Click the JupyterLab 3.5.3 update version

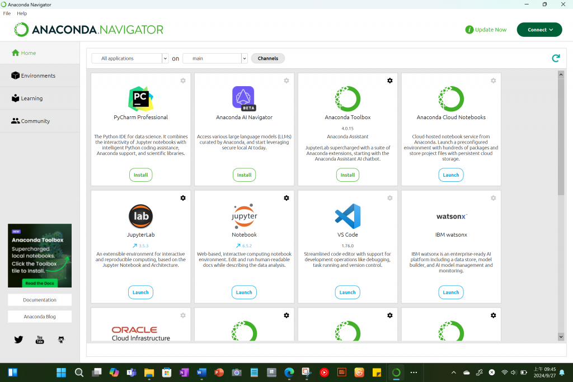pos(140,246)
